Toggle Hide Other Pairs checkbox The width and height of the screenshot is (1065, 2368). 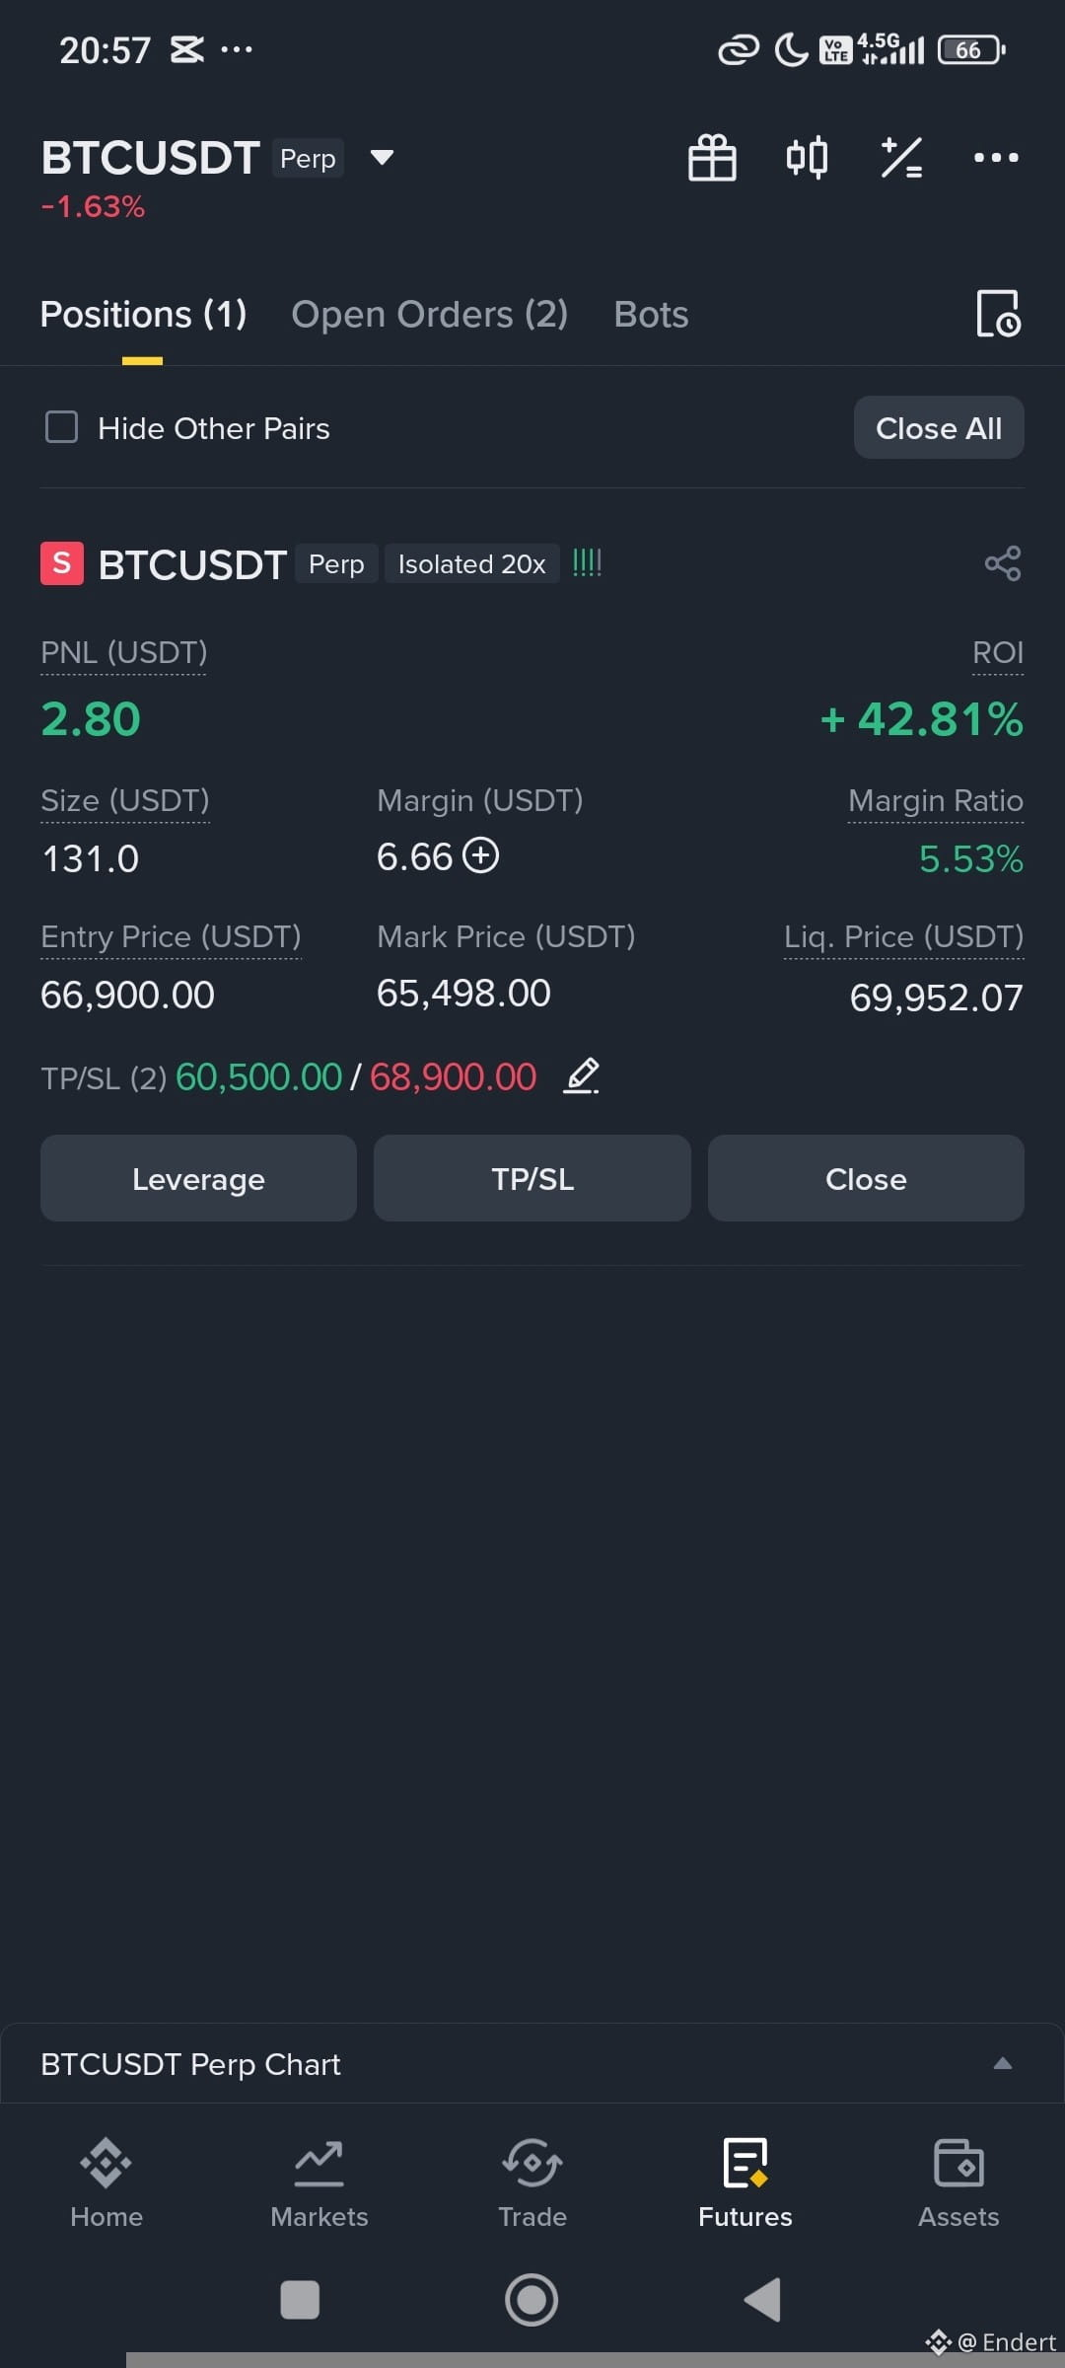point(62,427)
